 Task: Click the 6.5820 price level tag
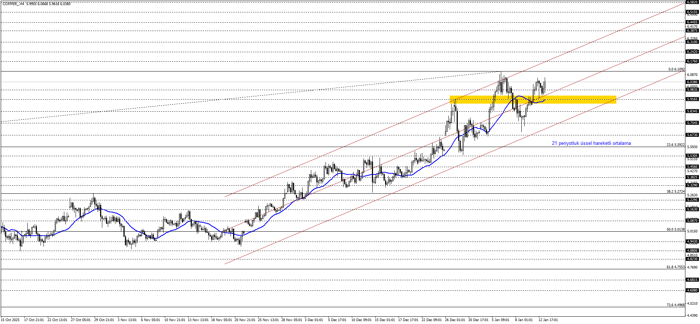point(692,2)
